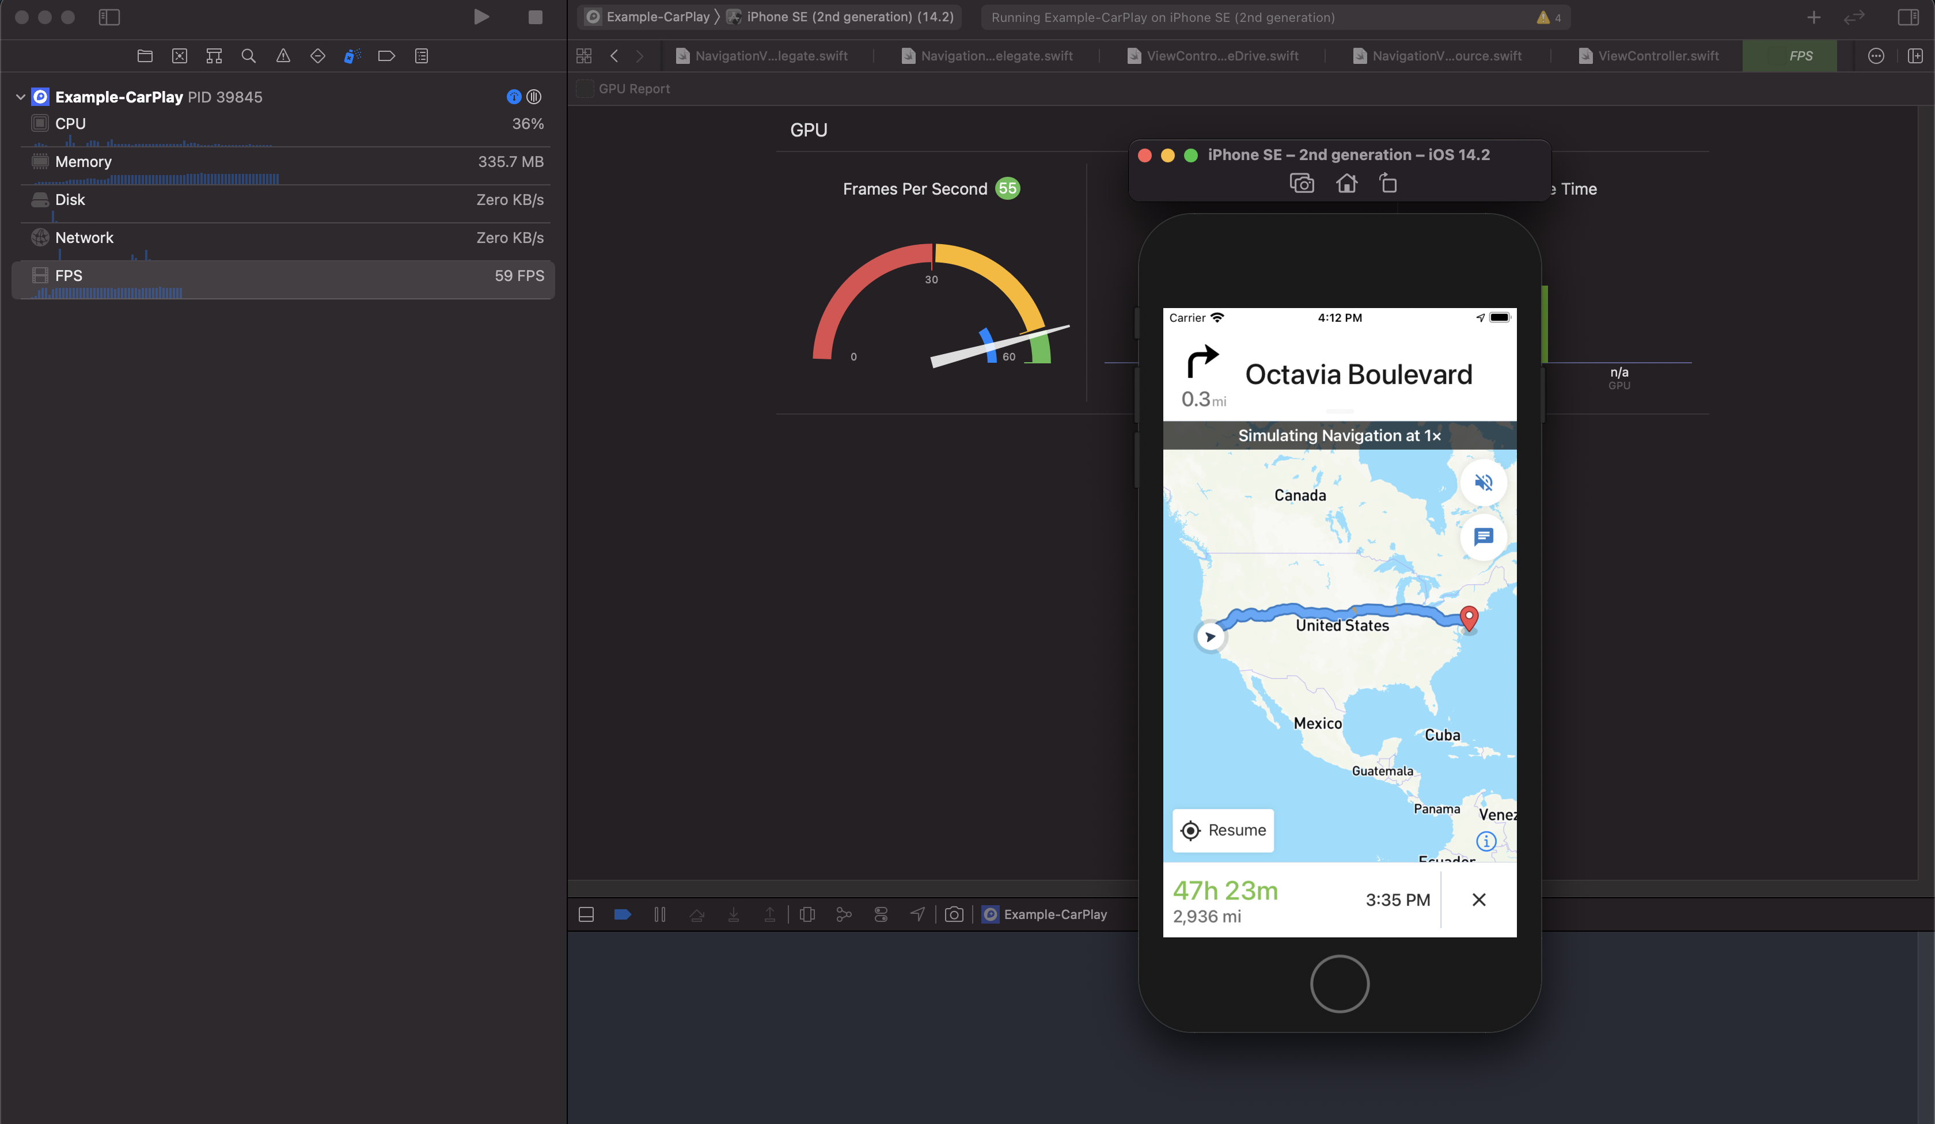Hide the debug area toggle button
Viewport: 1935px width, 1124px height.
[586, 914]
